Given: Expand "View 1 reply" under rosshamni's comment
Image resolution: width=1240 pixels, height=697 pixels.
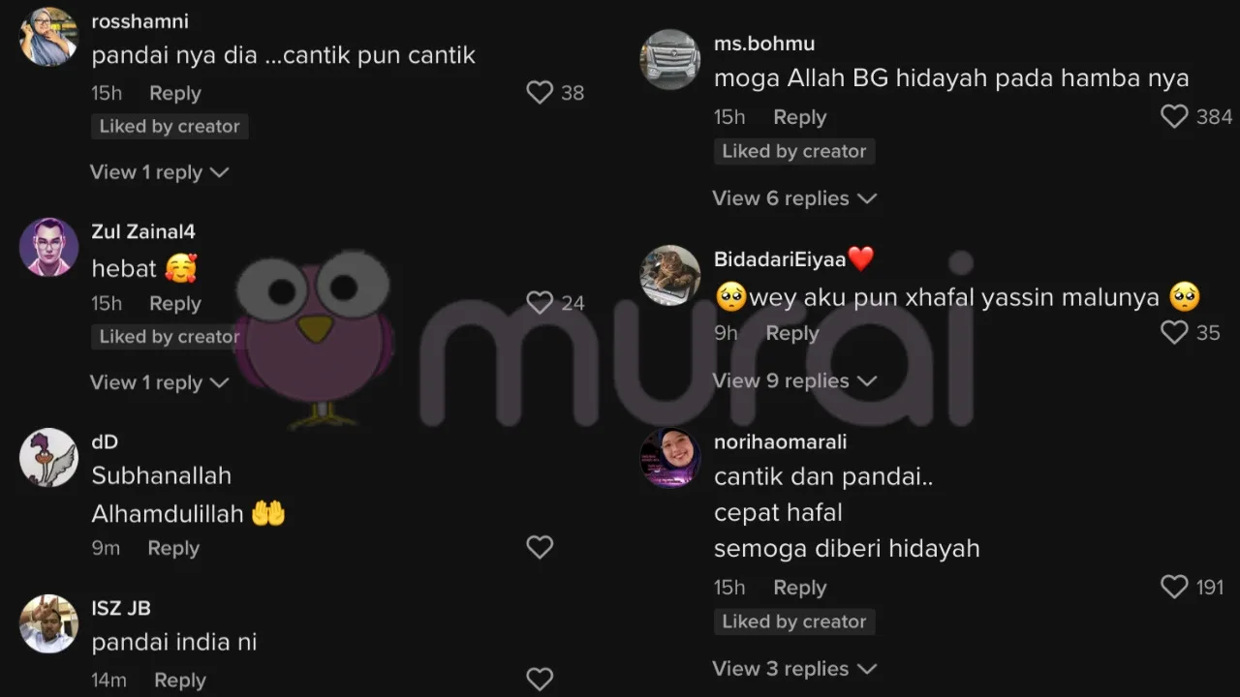Looking at the screenshot, I should click(x=160, y=172).
